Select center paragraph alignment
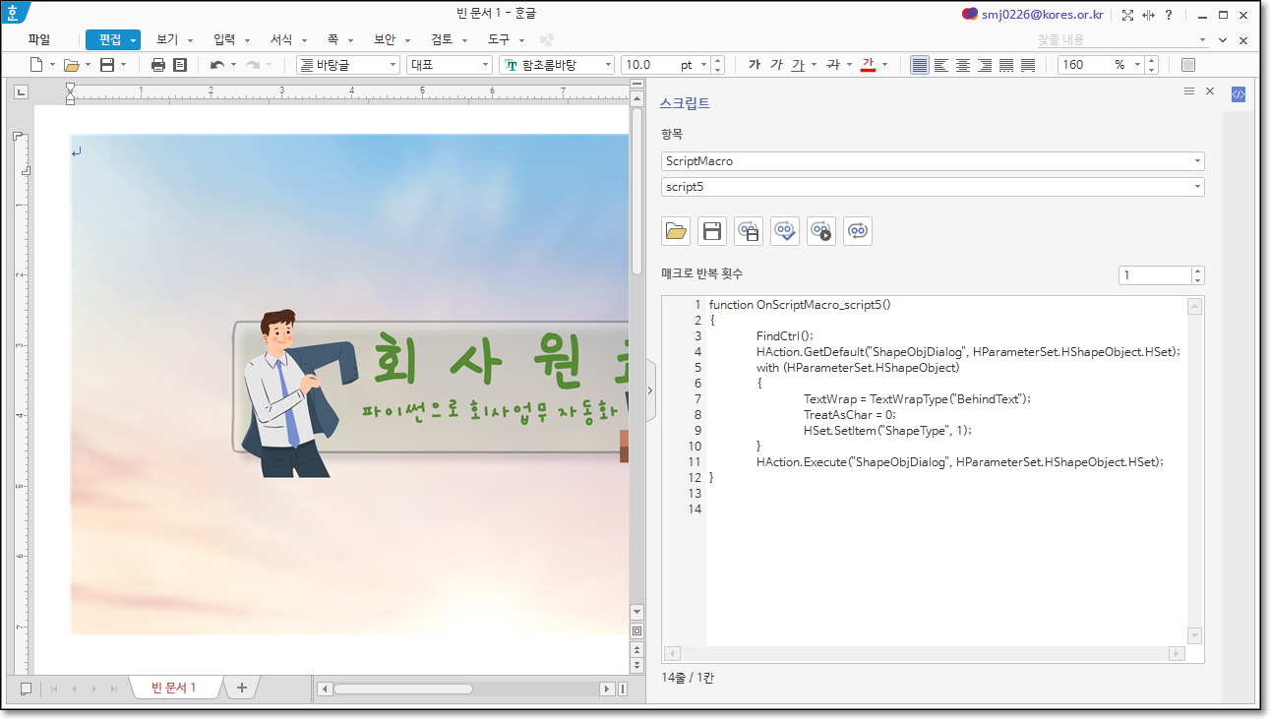 pos(963,65)
